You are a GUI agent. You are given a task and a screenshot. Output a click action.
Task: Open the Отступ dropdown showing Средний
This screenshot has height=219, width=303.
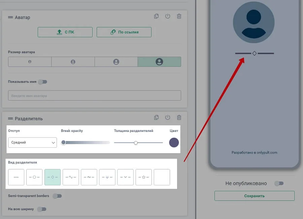pyautogui.click(x=32, y=142)
